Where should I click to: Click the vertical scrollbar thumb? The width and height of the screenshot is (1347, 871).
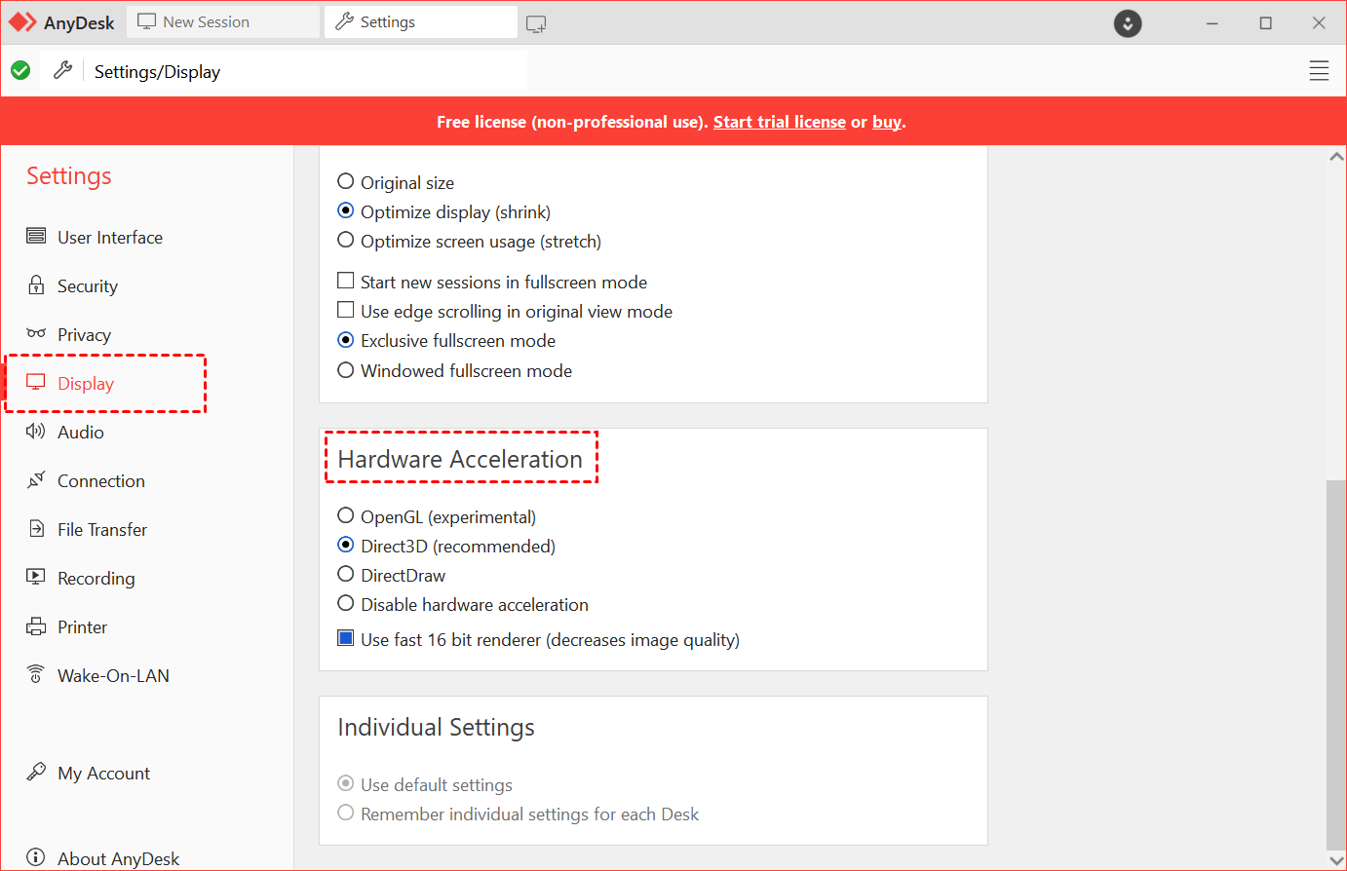[1335, 663]
